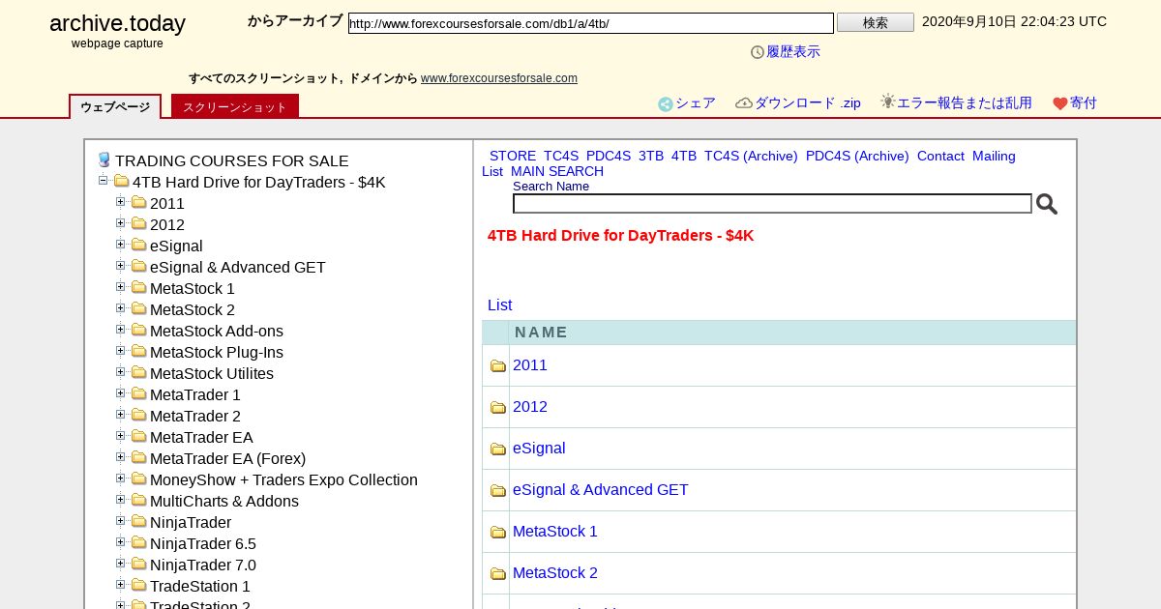The height and width of the screenshot is (609, 1161).
Task: Click the heart donate icon
Action: (1059, 103)
